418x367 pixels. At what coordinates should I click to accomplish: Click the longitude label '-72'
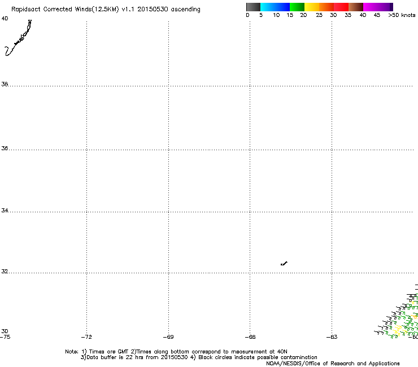tap(86, 337)
